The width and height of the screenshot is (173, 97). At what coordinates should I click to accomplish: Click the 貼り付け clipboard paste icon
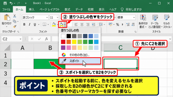[7, 18]
